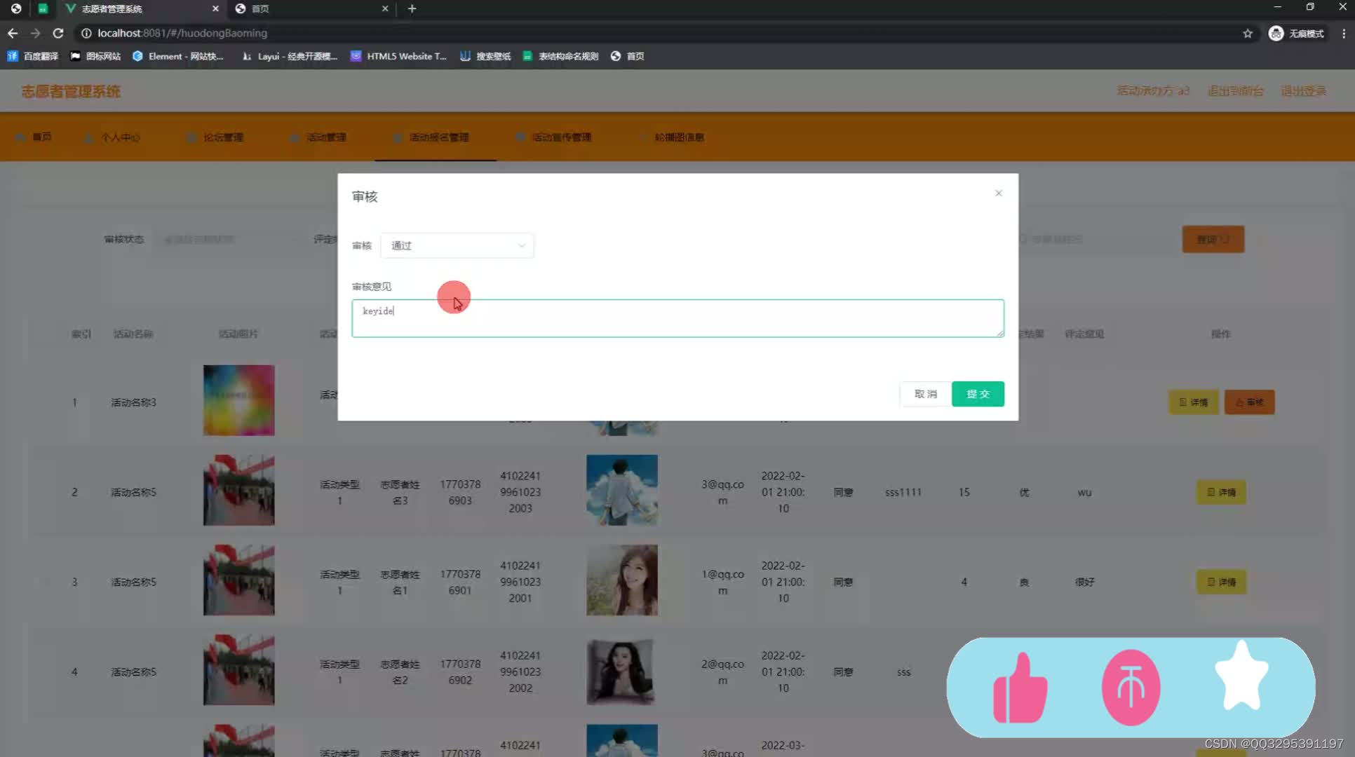Viewport: 1355px width, 757px height.
Task: Close the 志愿者管理系统 browser tab
Action: coord(215,8)
